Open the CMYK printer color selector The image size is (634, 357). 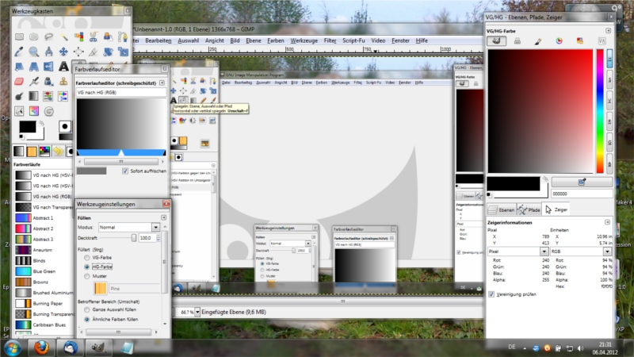518,41
